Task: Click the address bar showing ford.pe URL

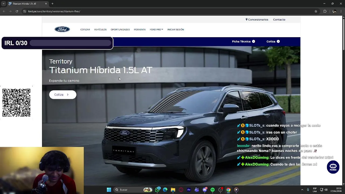Action: [170, 11]
